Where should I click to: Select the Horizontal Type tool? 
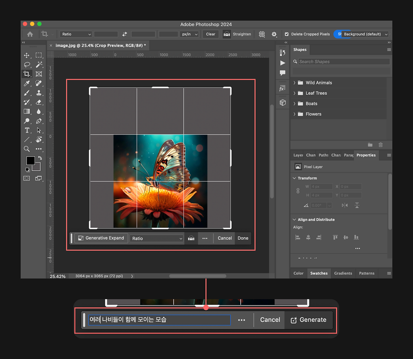(27, 130)
